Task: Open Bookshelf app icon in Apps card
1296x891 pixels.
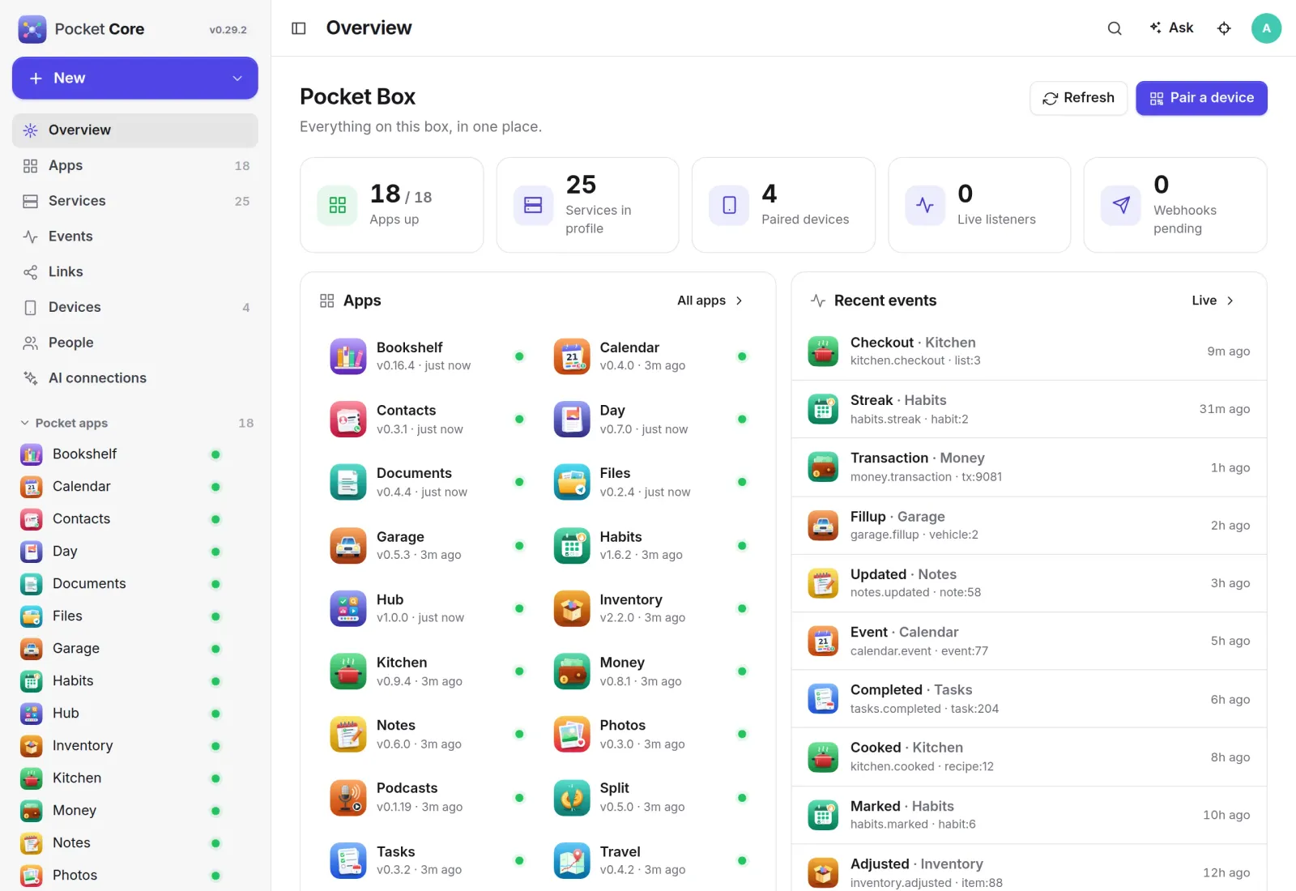Action: [348, 356]
